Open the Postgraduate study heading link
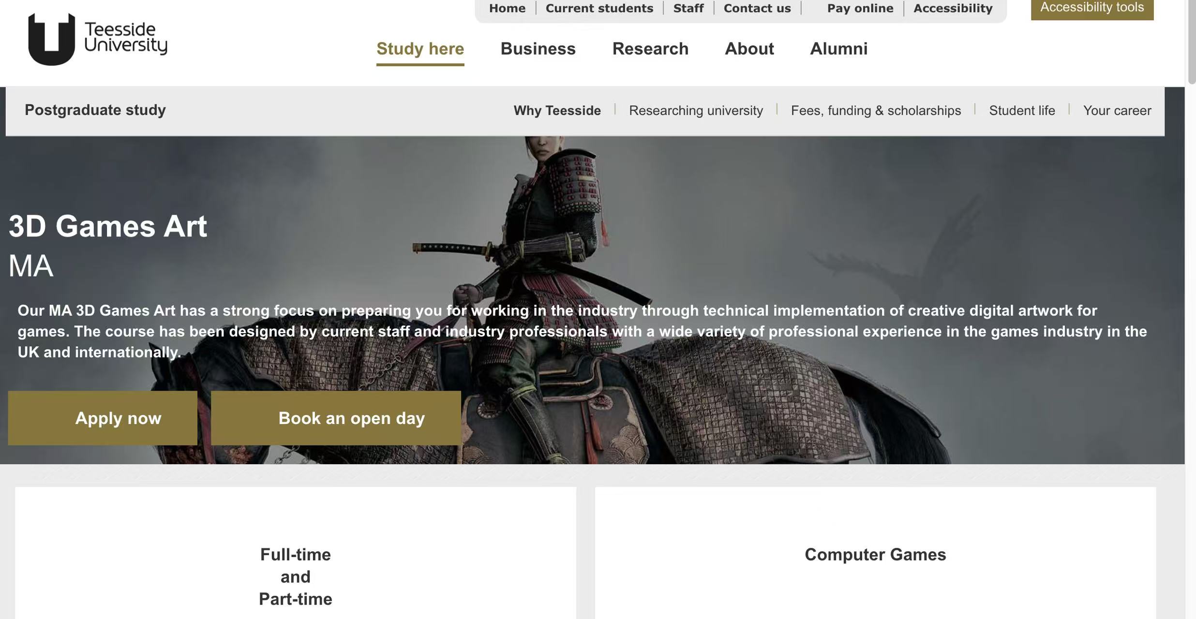Image resolution: width=1196 pixels, height=619 pixels. click(x=95, y=110)
